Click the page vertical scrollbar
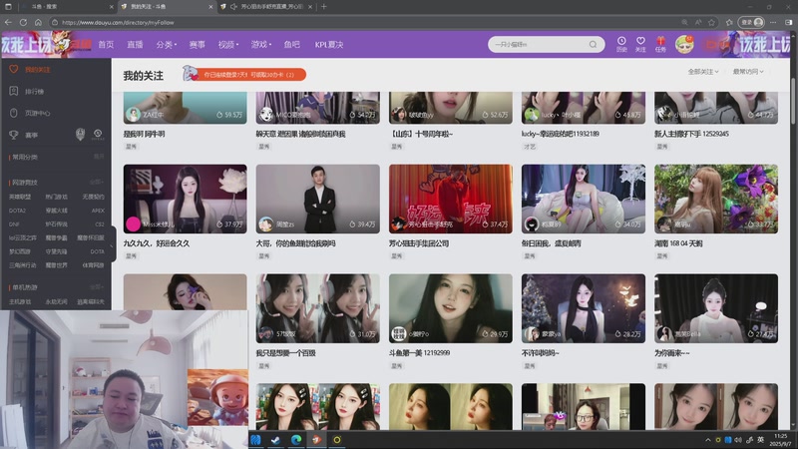This screenshot has height=449, width=798. (x=793, y=102)
